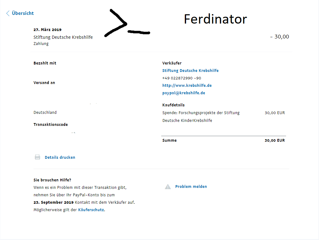
Task: Click the seller phone number +49 022872990
Action: 182,78
